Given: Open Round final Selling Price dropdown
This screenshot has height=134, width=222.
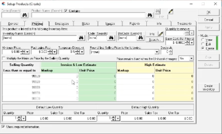Looking at the screenshot, I should 157,52.
